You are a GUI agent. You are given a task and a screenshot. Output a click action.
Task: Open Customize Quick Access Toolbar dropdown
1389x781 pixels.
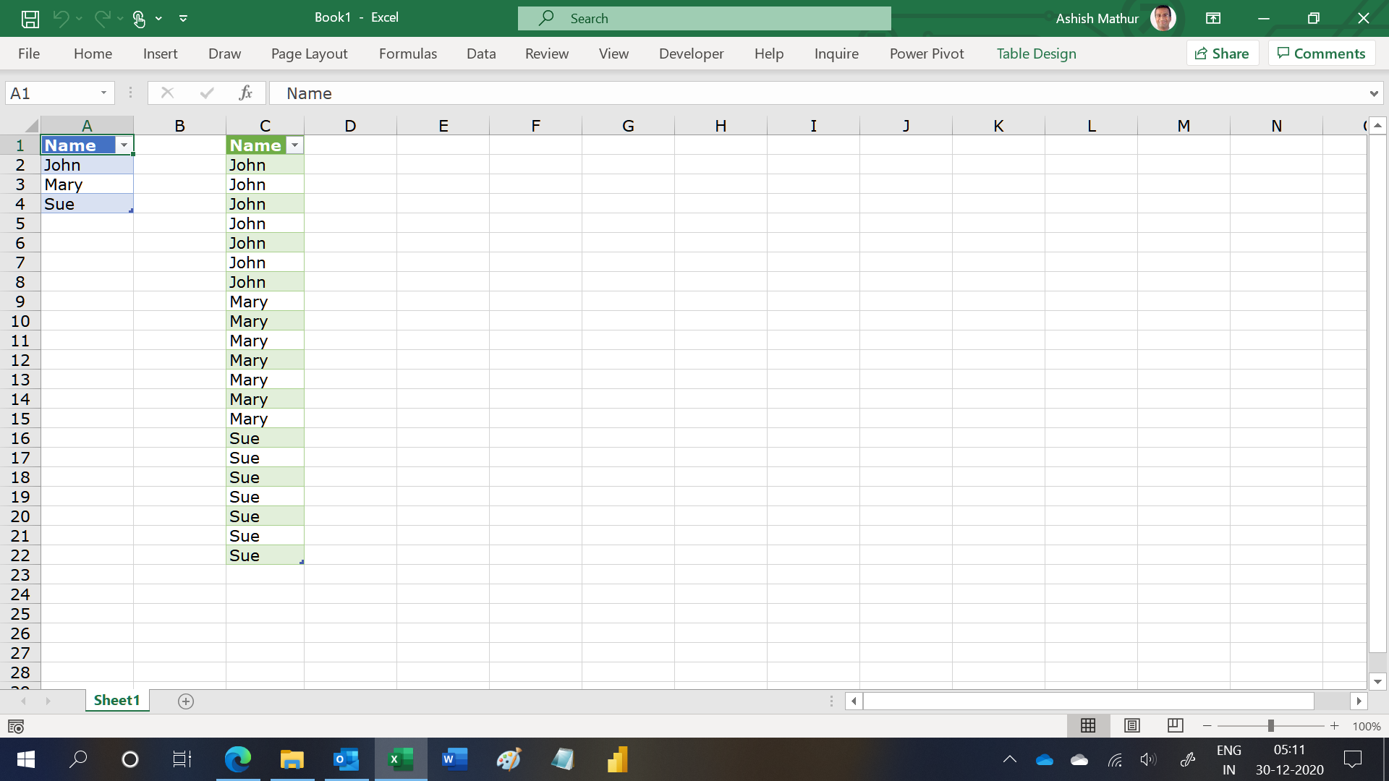pos(184,19)
